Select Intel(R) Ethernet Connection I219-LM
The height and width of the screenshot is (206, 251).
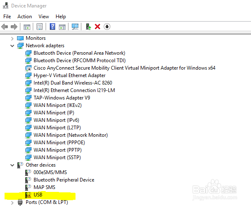click(74, 90)
